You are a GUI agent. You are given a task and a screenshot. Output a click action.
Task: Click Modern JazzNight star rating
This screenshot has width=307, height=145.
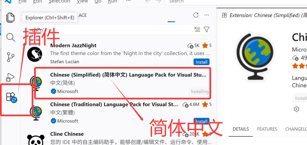(x=207, y=45)
